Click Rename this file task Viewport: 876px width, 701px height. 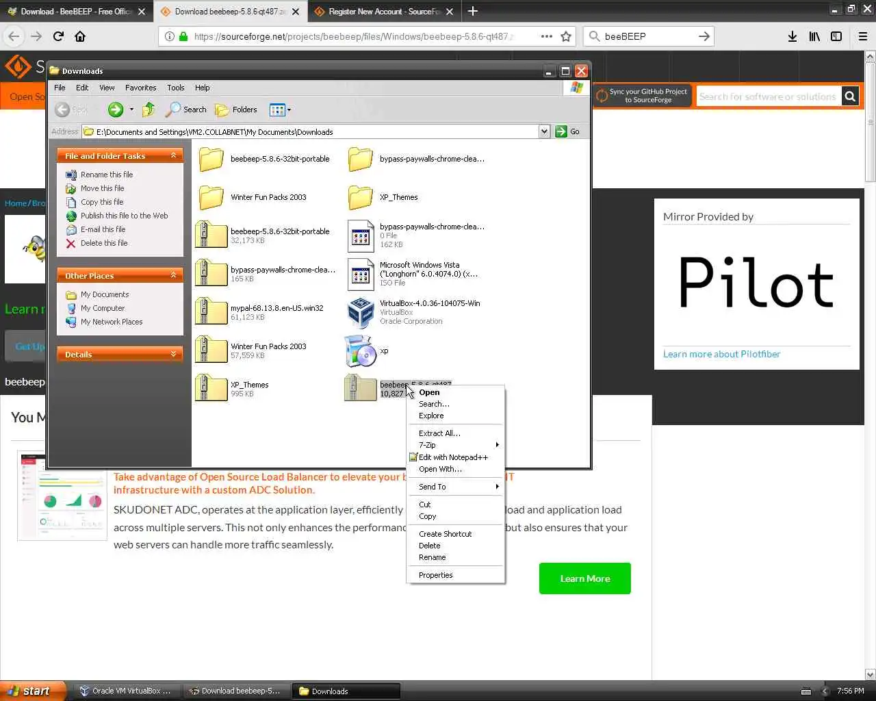coord(107,175)
